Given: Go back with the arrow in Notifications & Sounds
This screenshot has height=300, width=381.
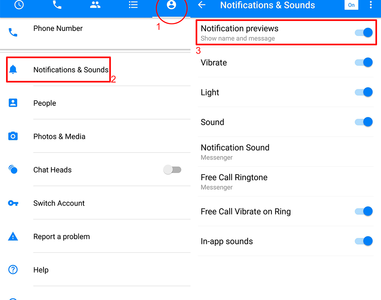Looking at the screenshot, I should coord(202,5).
